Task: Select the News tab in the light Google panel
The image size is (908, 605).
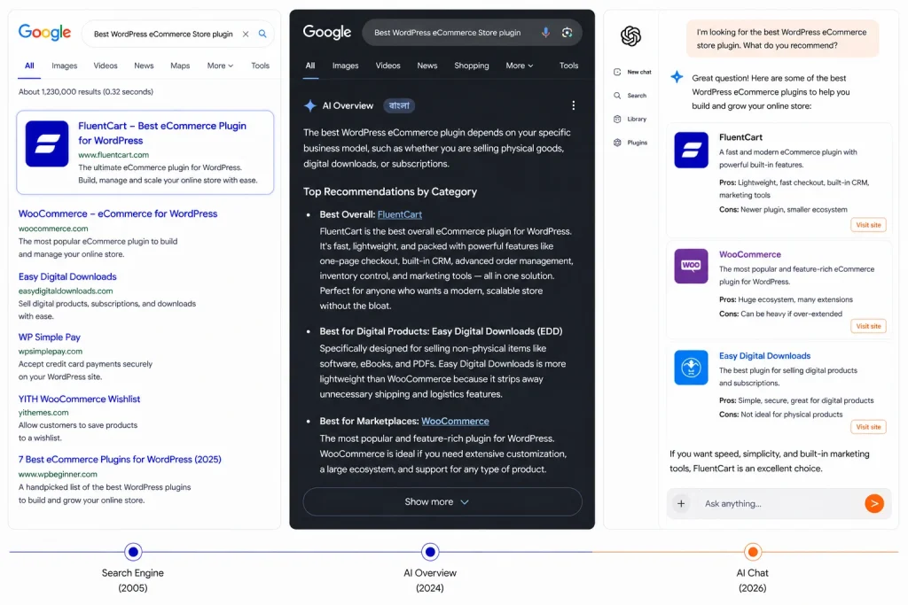Action: point(144,66)
